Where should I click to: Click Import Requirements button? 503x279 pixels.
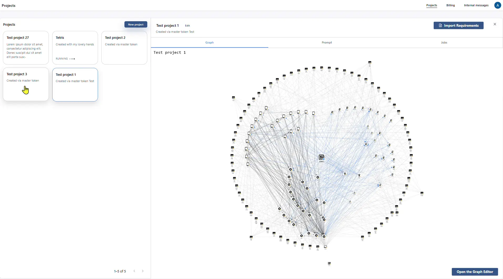pyautogui.click(x=458, y=25)
